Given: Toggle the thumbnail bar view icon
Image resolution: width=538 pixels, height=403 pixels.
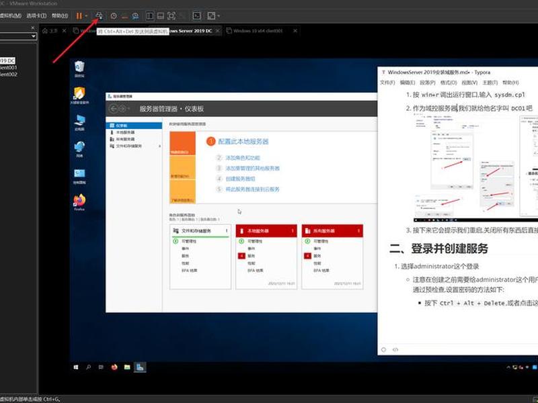Looking at the screenshot, I should click(160, 15).
